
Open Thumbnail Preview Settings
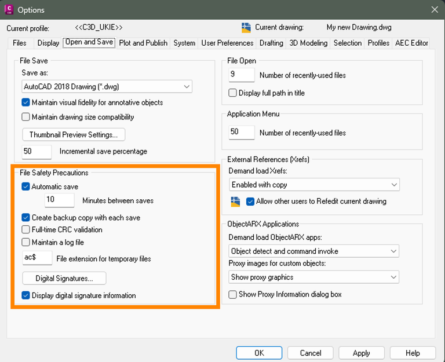tap(74, 134)
